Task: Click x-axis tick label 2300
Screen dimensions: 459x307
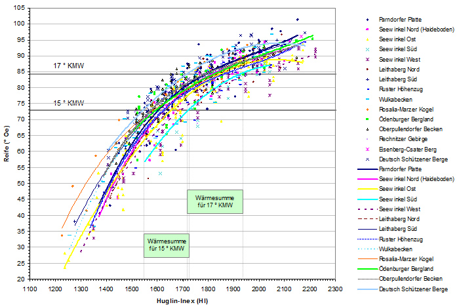Action: tap(335, 289)
